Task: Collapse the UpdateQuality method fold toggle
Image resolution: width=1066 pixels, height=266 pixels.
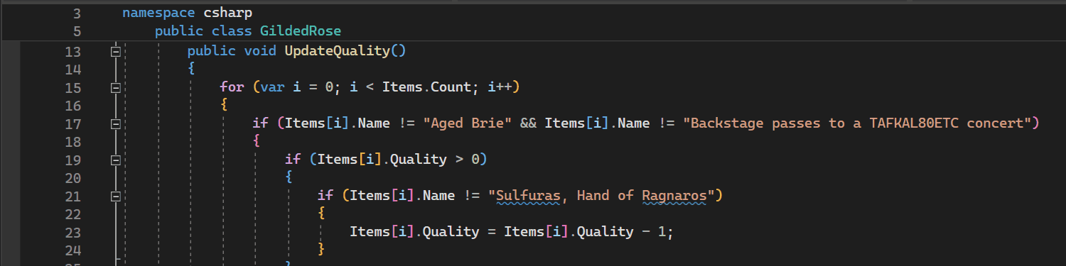Action: [x=114, y=52]
